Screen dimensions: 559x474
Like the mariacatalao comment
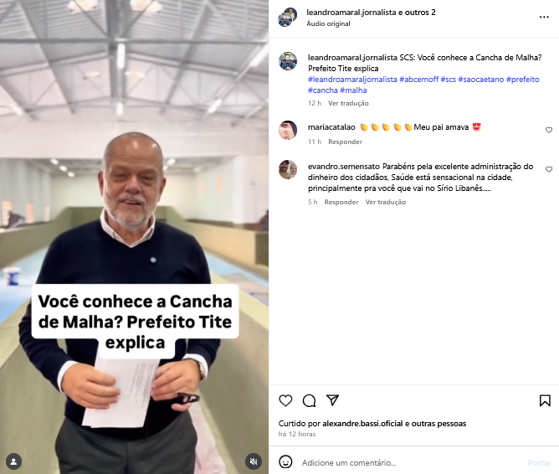[549, 130]
